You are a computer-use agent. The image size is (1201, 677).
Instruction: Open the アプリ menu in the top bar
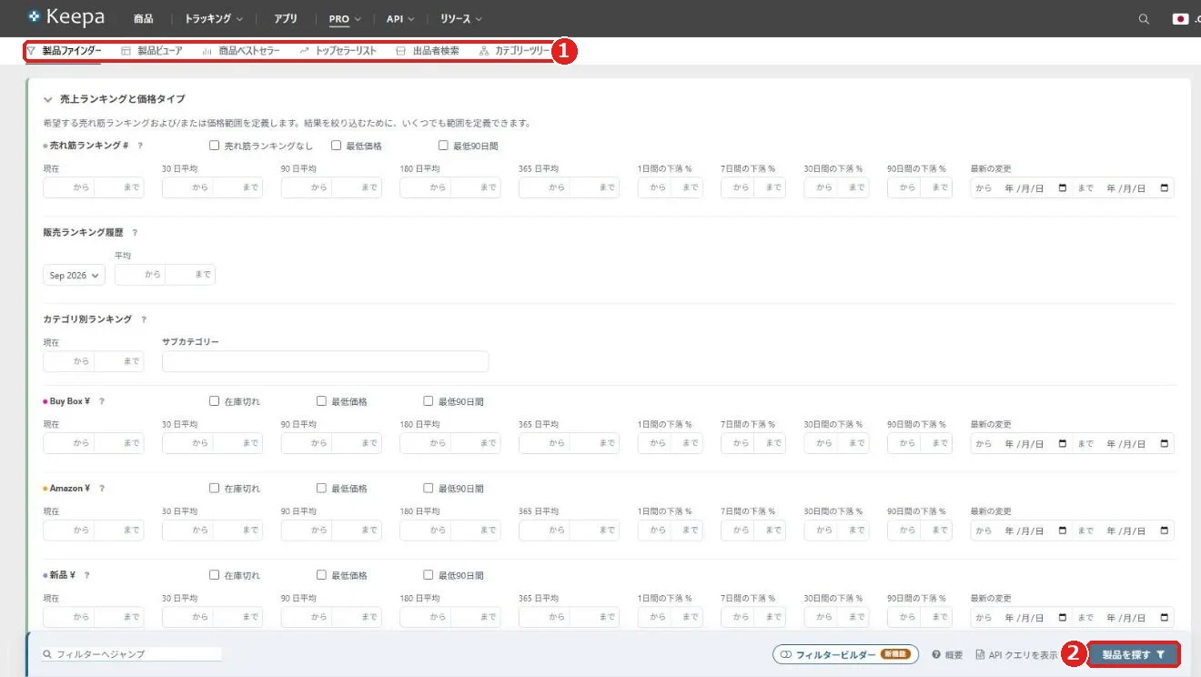pos(286,18)
